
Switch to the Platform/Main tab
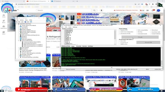pyautogui.click(x=66, y=46)
